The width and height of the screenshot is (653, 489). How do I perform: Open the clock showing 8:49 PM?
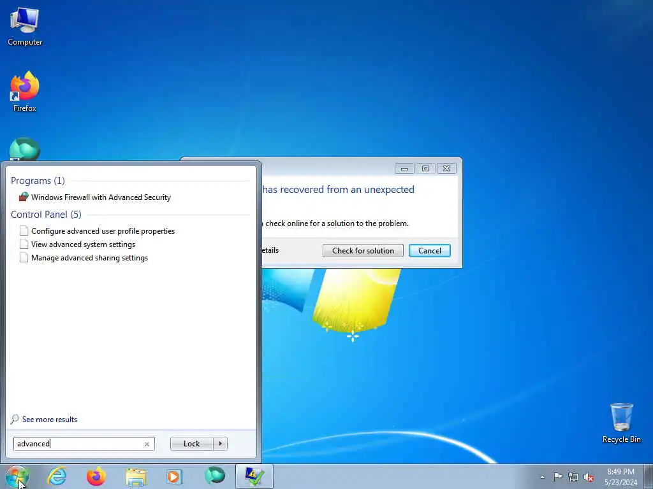(x=620, y=476)
